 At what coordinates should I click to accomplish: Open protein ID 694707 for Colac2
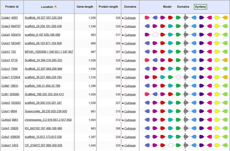click(x=16, y=26)
